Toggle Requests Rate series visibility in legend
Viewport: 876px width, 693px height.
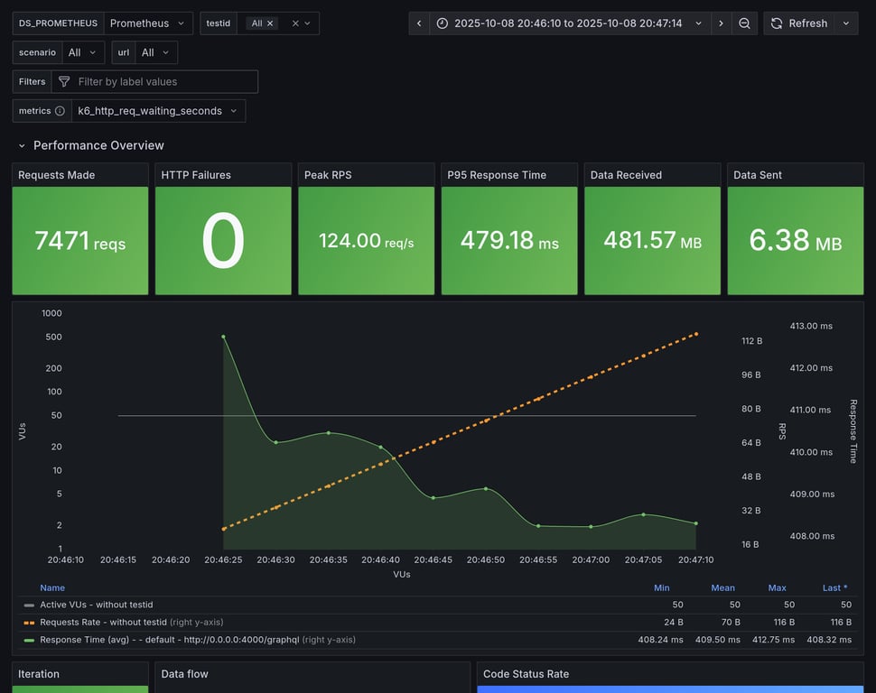point(103,622)
